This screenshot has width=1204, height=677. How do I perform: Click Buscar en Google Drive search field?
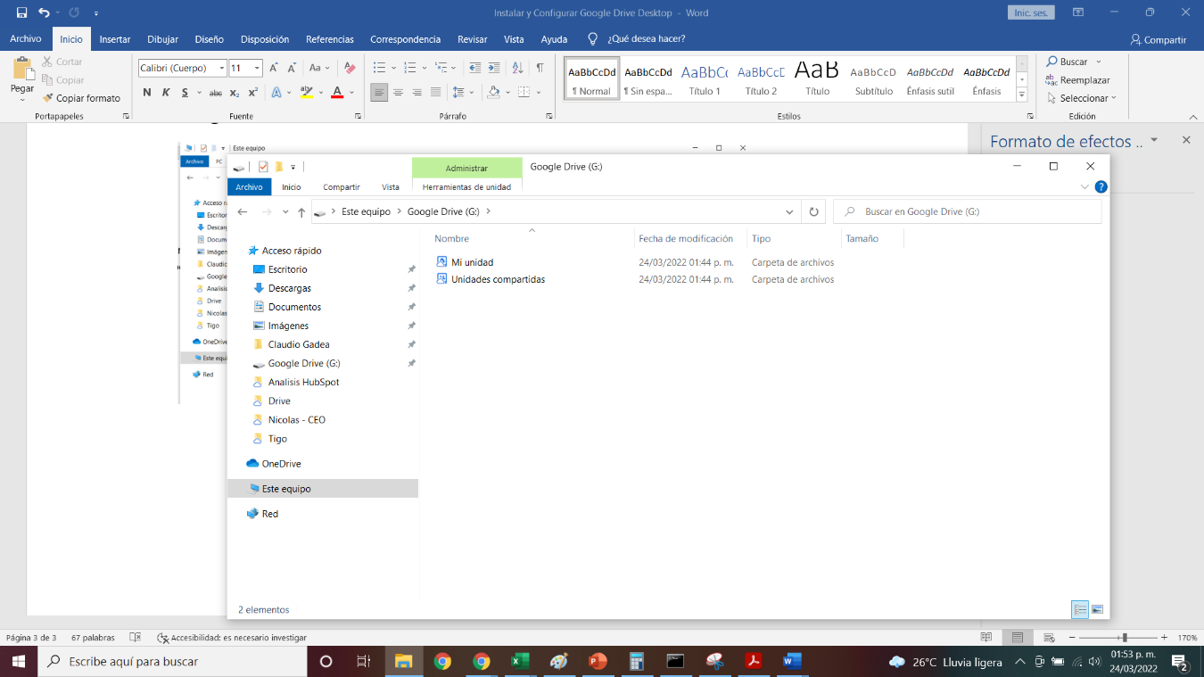coord(967,211)
